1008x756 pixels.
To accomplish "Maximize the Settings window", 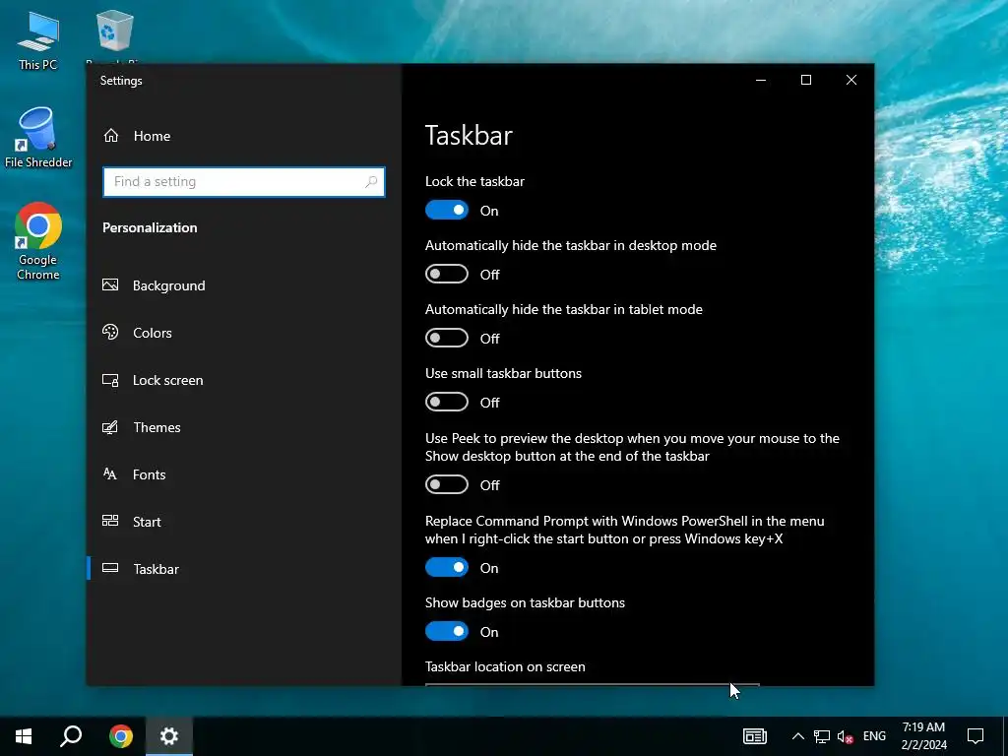I will coord(806,80).
